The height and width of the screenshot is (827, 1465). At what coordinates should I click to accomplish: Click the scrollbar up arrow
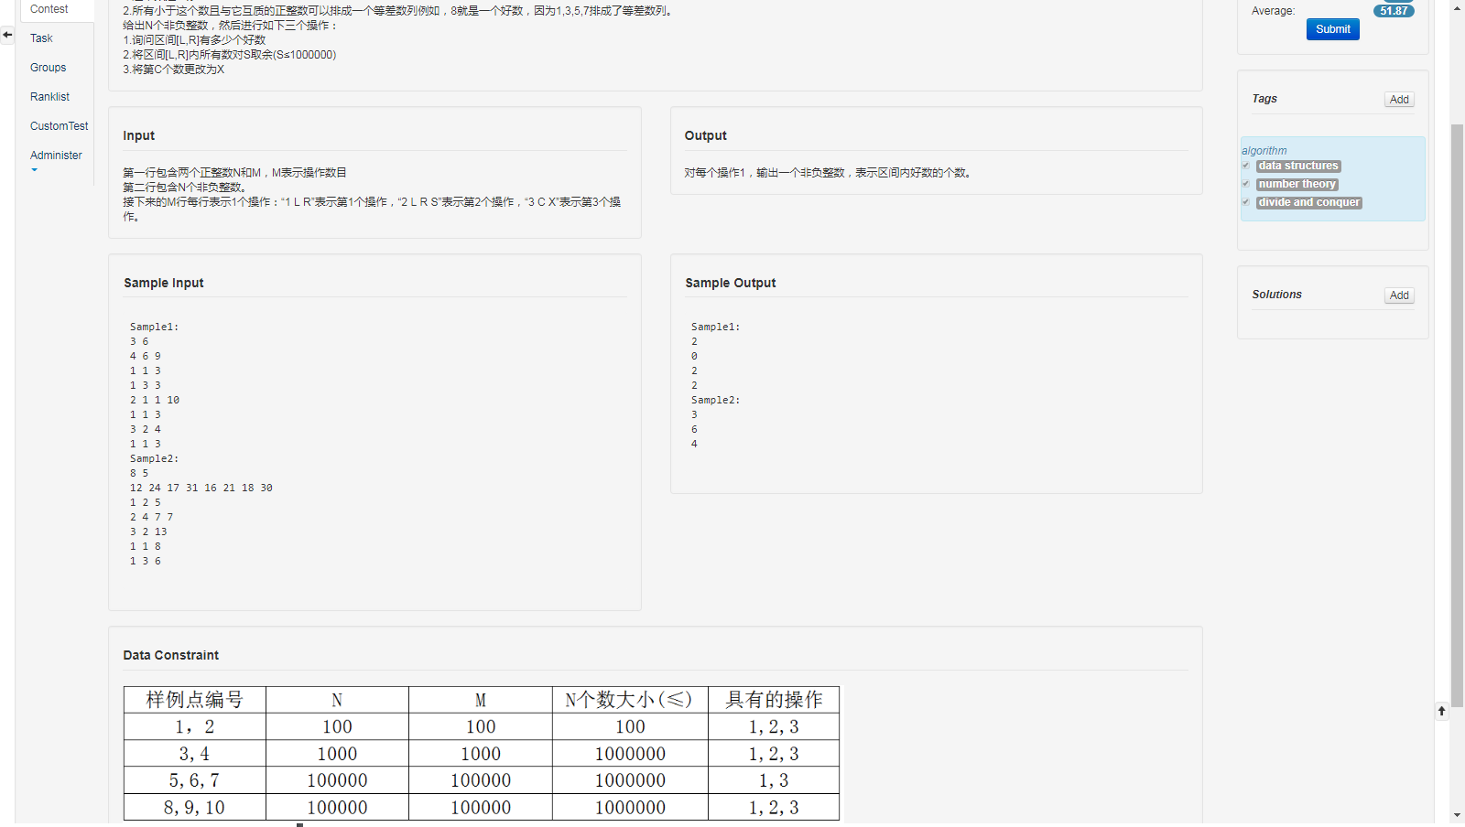[1457, 7]
